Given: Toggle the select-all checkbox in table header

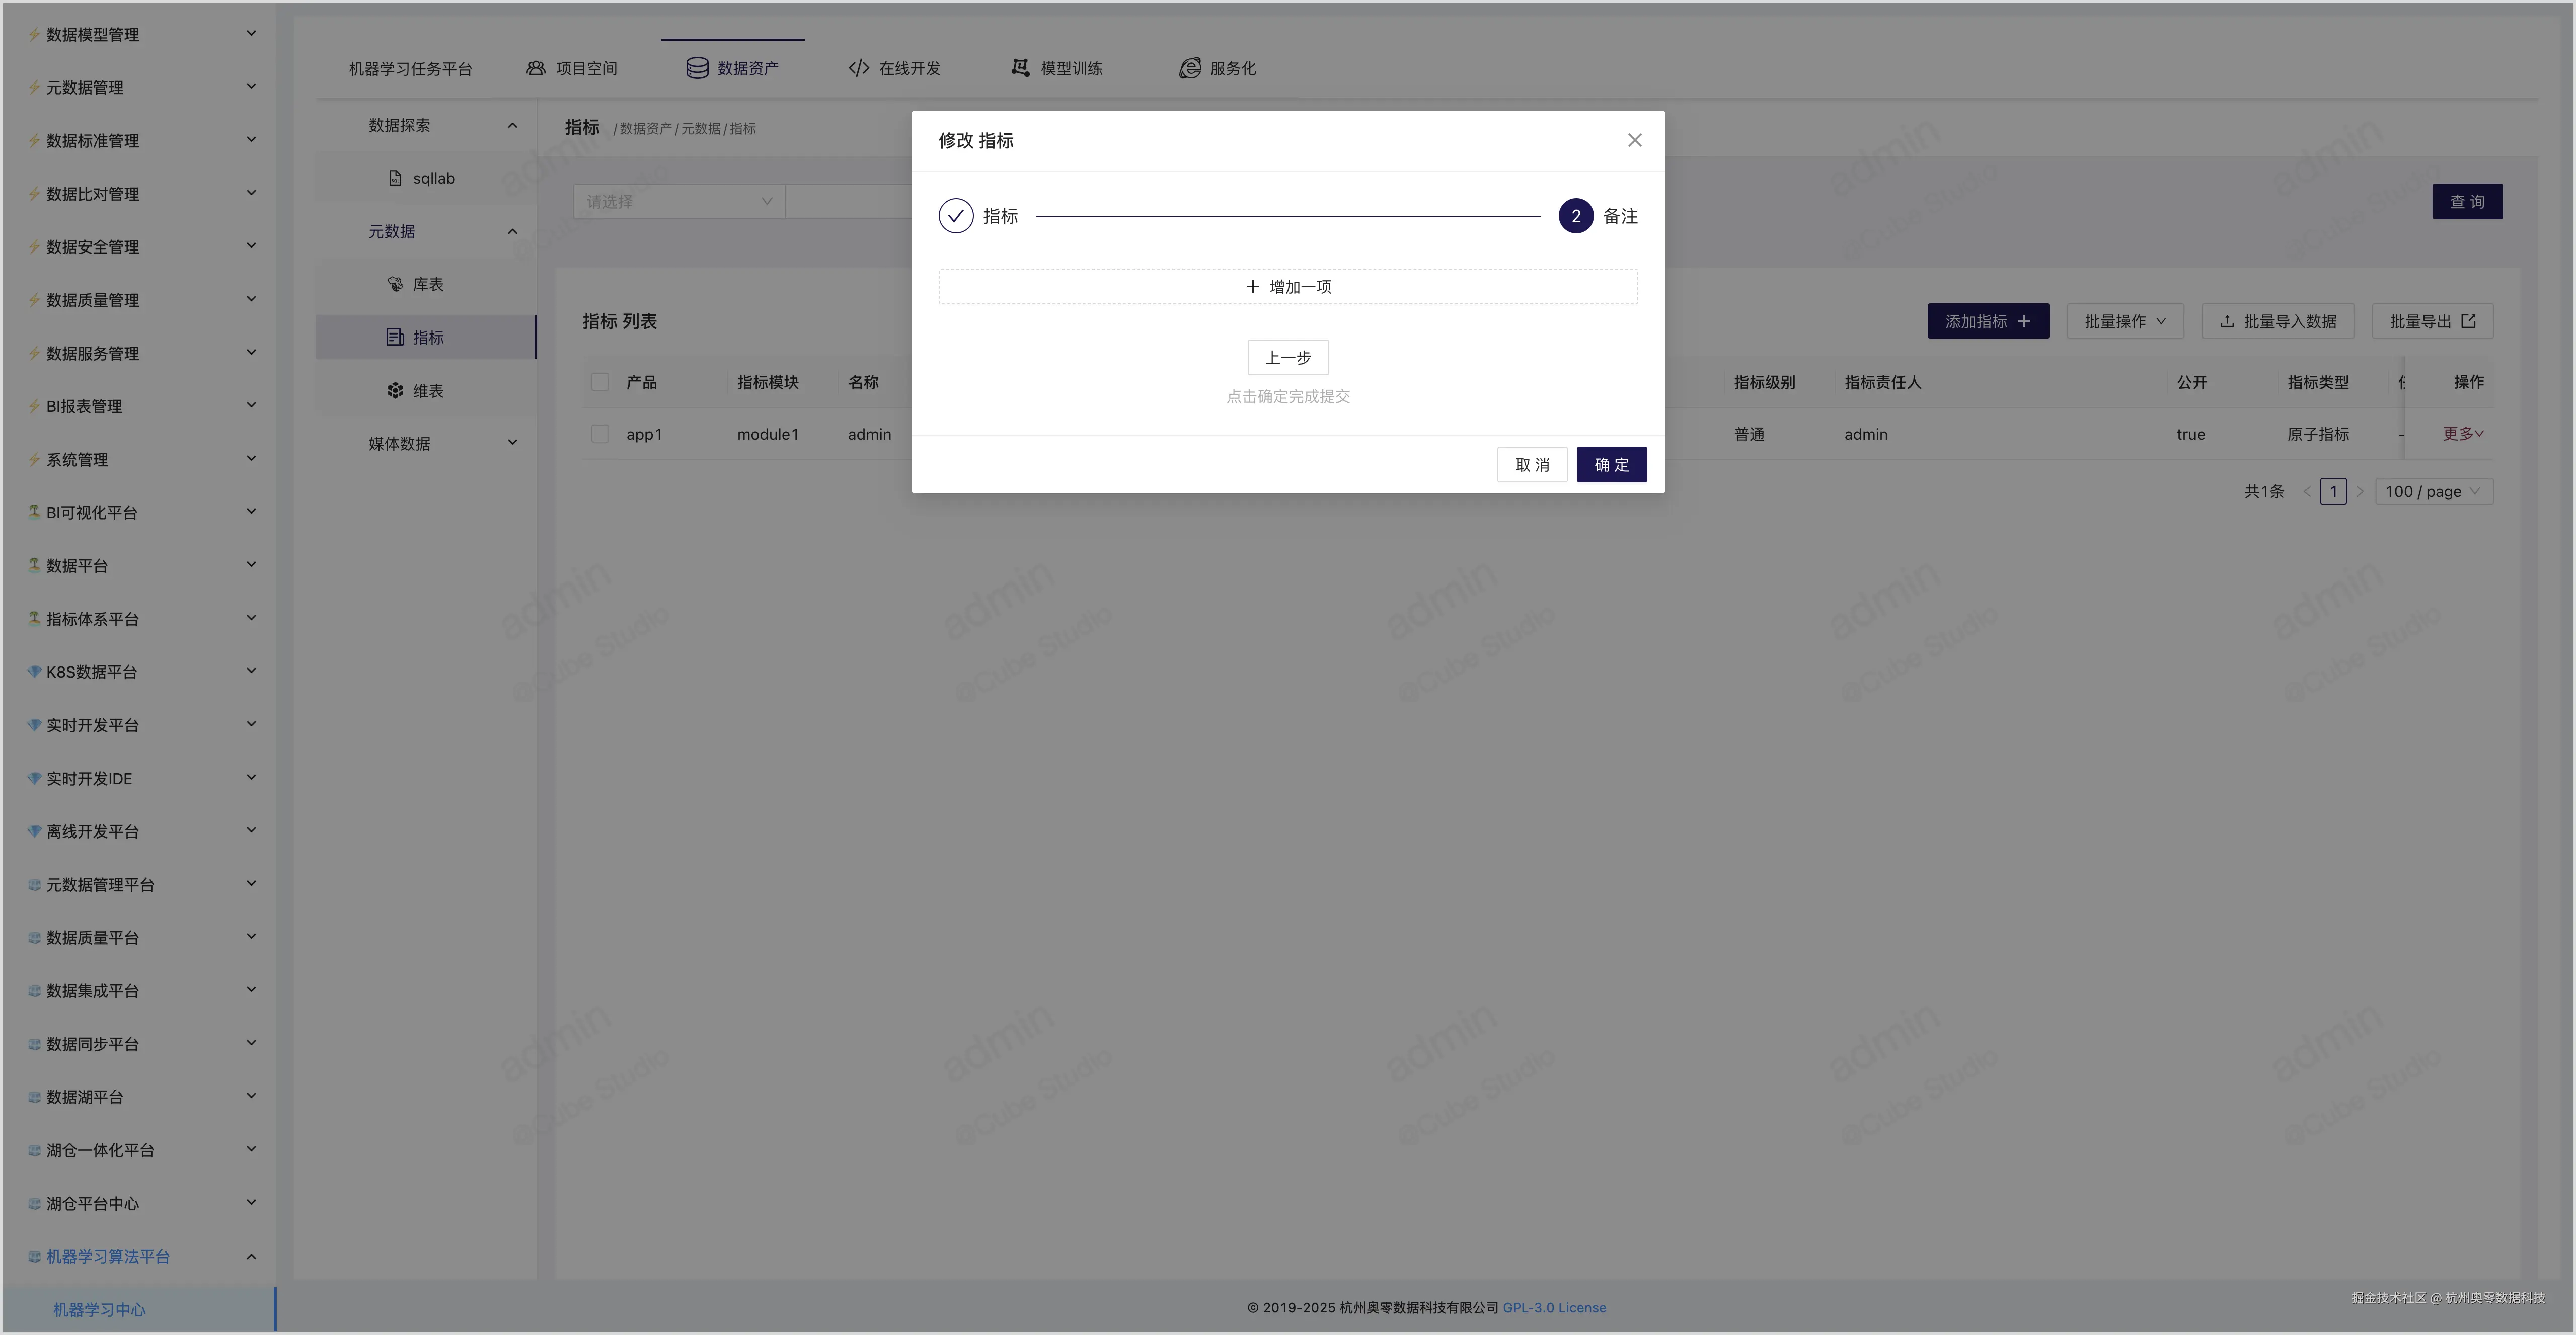Looking at the screenshot, I should coord(600,382).
